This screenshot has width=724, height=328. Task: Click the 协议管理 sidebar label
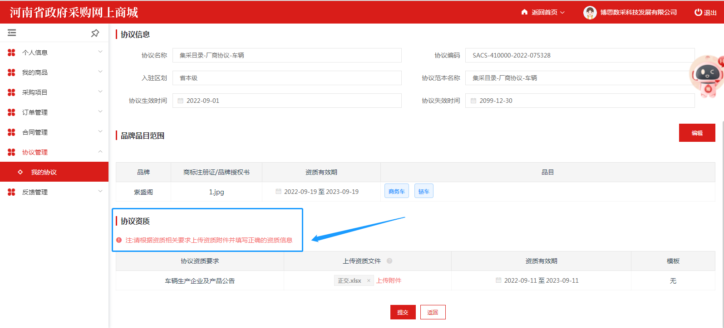[x=35, y=152]
